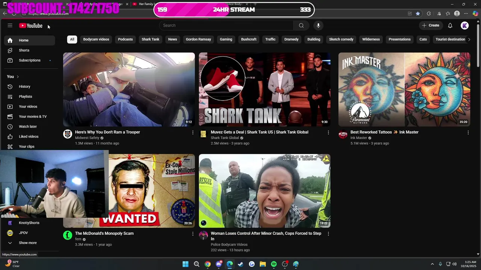The width and height of the screenshot is (481, 270).
Task: Click the YouTube logo
Action: [x=31, y=25]
